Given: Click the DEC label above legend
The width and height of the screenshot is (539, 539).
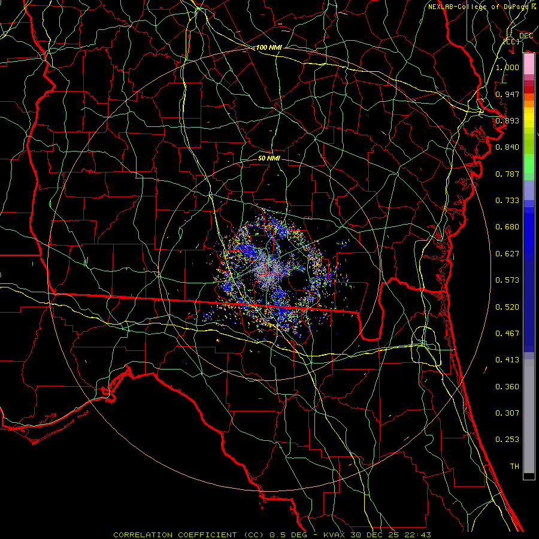Looking at the screenshot, I should 526,36.
